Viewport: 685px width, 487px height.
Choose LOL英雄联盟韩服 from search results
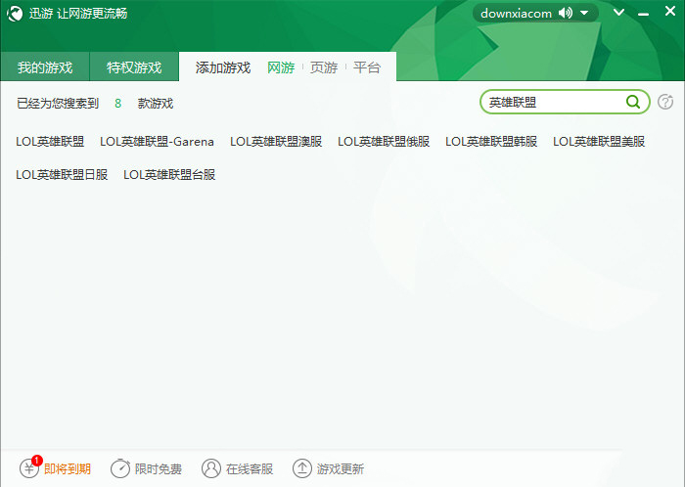click(x=491, y=141)
